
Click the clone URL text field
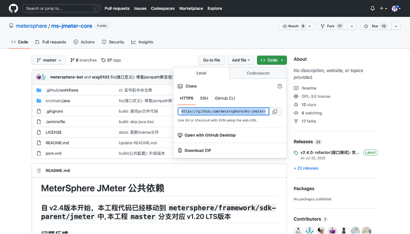pos(224,112)
